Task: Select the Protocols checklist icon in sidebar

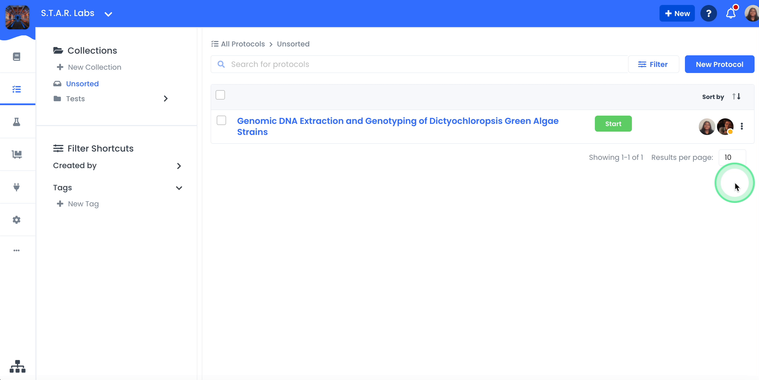Action: (17, 89)
